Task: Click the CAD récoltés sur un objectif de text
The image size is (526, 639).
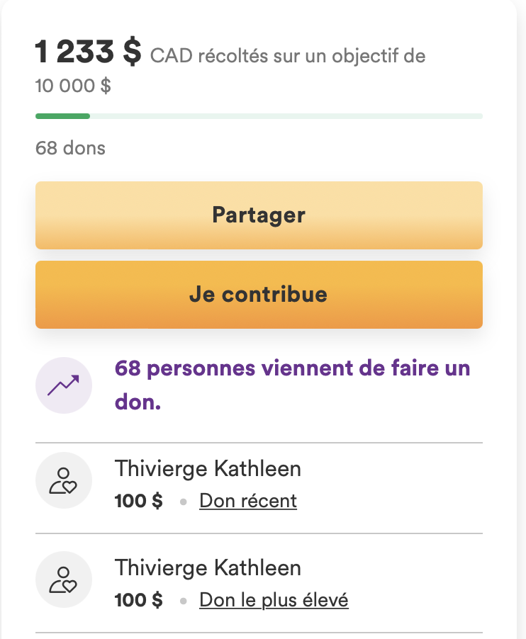Action: pyautogui.click(x=288, y=56)
